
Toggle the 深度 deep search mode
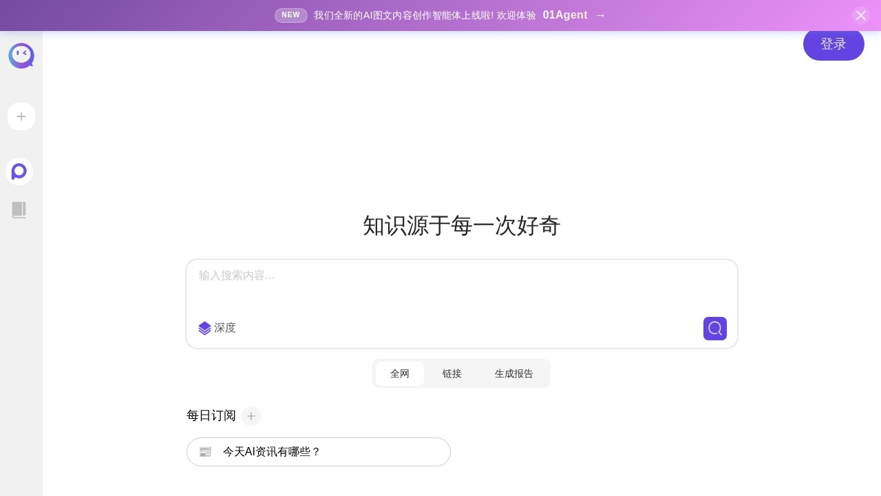[x=217, y=328]
